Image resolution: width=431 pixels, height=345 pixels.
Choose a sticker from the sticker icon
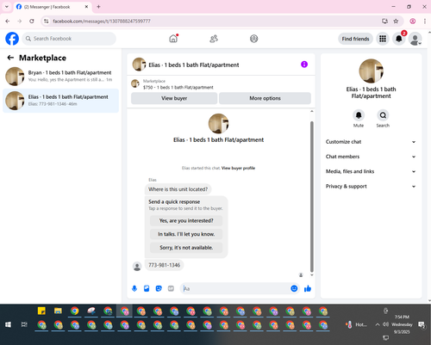pos(159,288)
